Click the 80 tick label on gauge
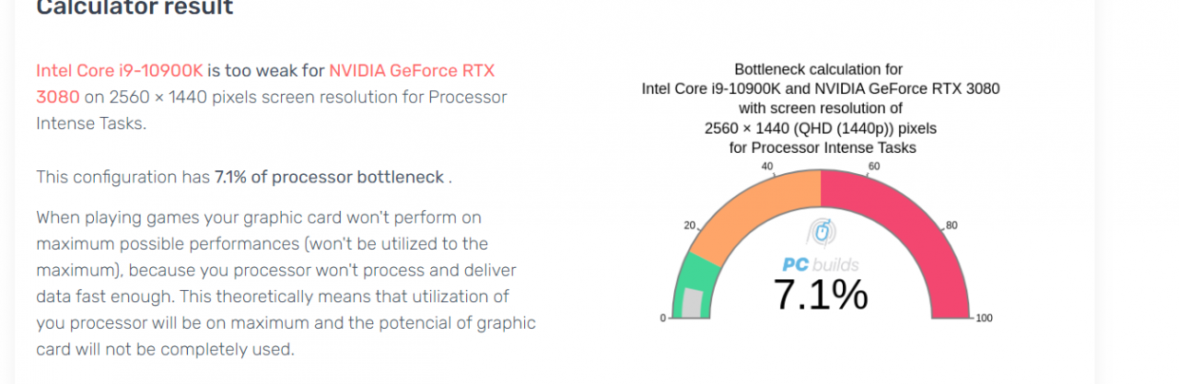Viewport: 1179px width, 384px height. (952, 226)
